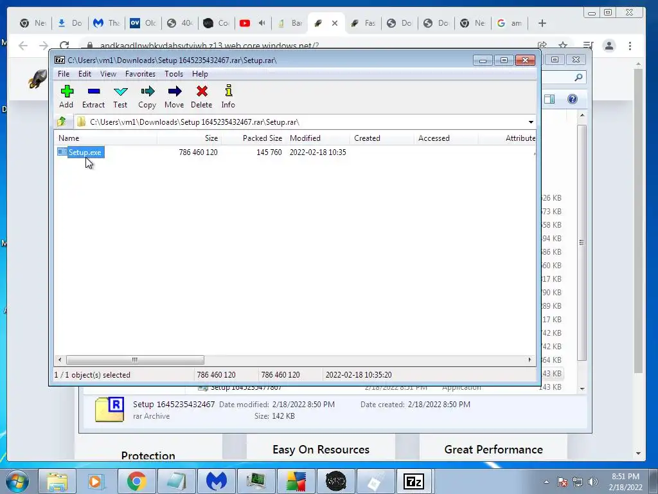Click the left arrow of horizontal scrollbar
The image size is (658, 494).
pyautogui.click(x=60, y=360)
